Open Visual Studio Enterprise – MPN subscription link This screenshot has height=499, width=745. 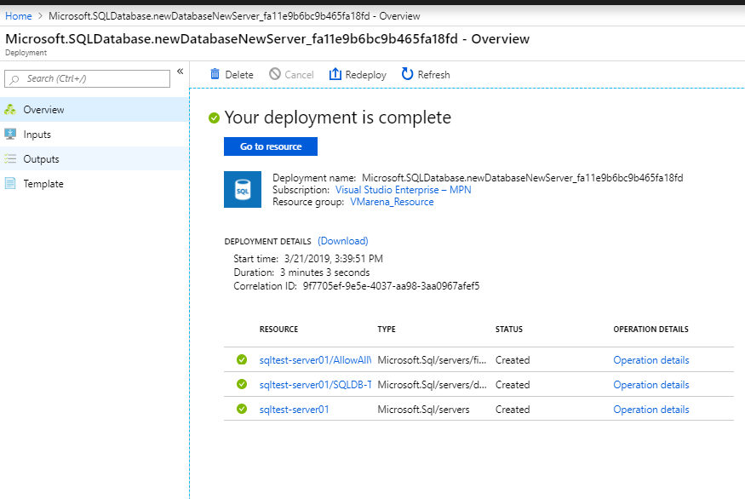point(403,190)
